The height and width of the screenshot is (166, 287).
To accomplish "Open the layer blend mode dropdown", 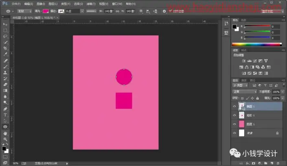I will 245,92.
